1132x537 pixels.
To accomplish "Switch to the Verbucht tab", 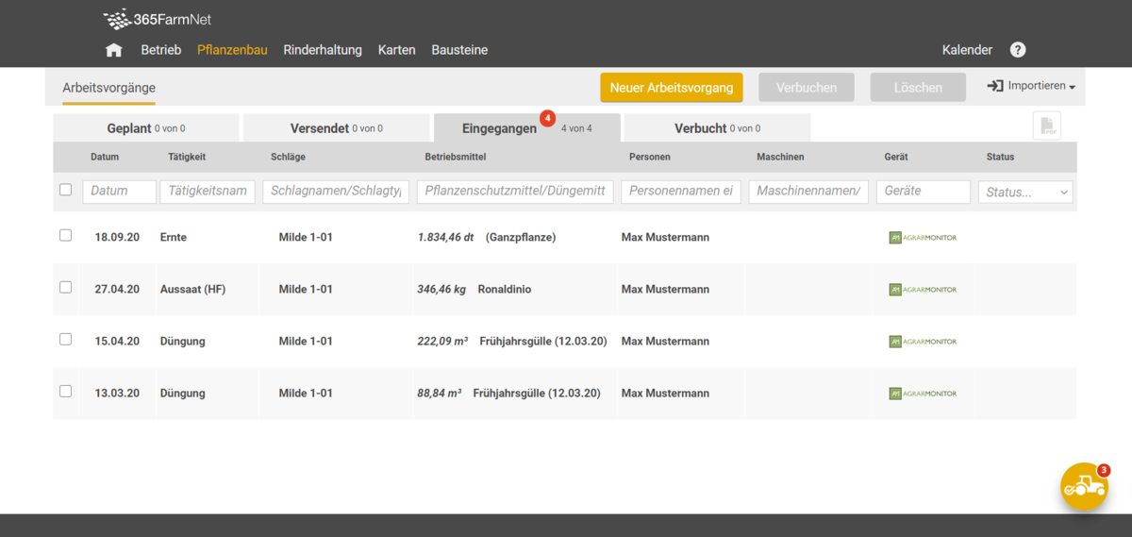I will (x=716, y=128).
